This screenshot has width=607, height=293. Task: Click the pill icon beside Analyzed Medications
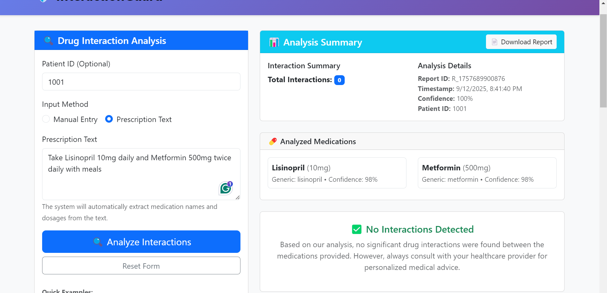pos(273,142)
